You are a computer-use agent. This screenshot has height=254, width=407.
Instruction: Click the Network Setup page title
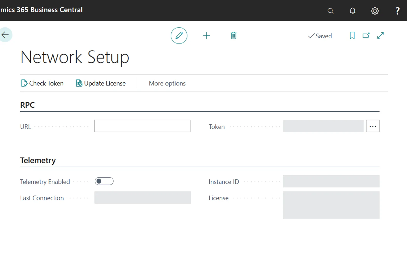pos(75,57)
